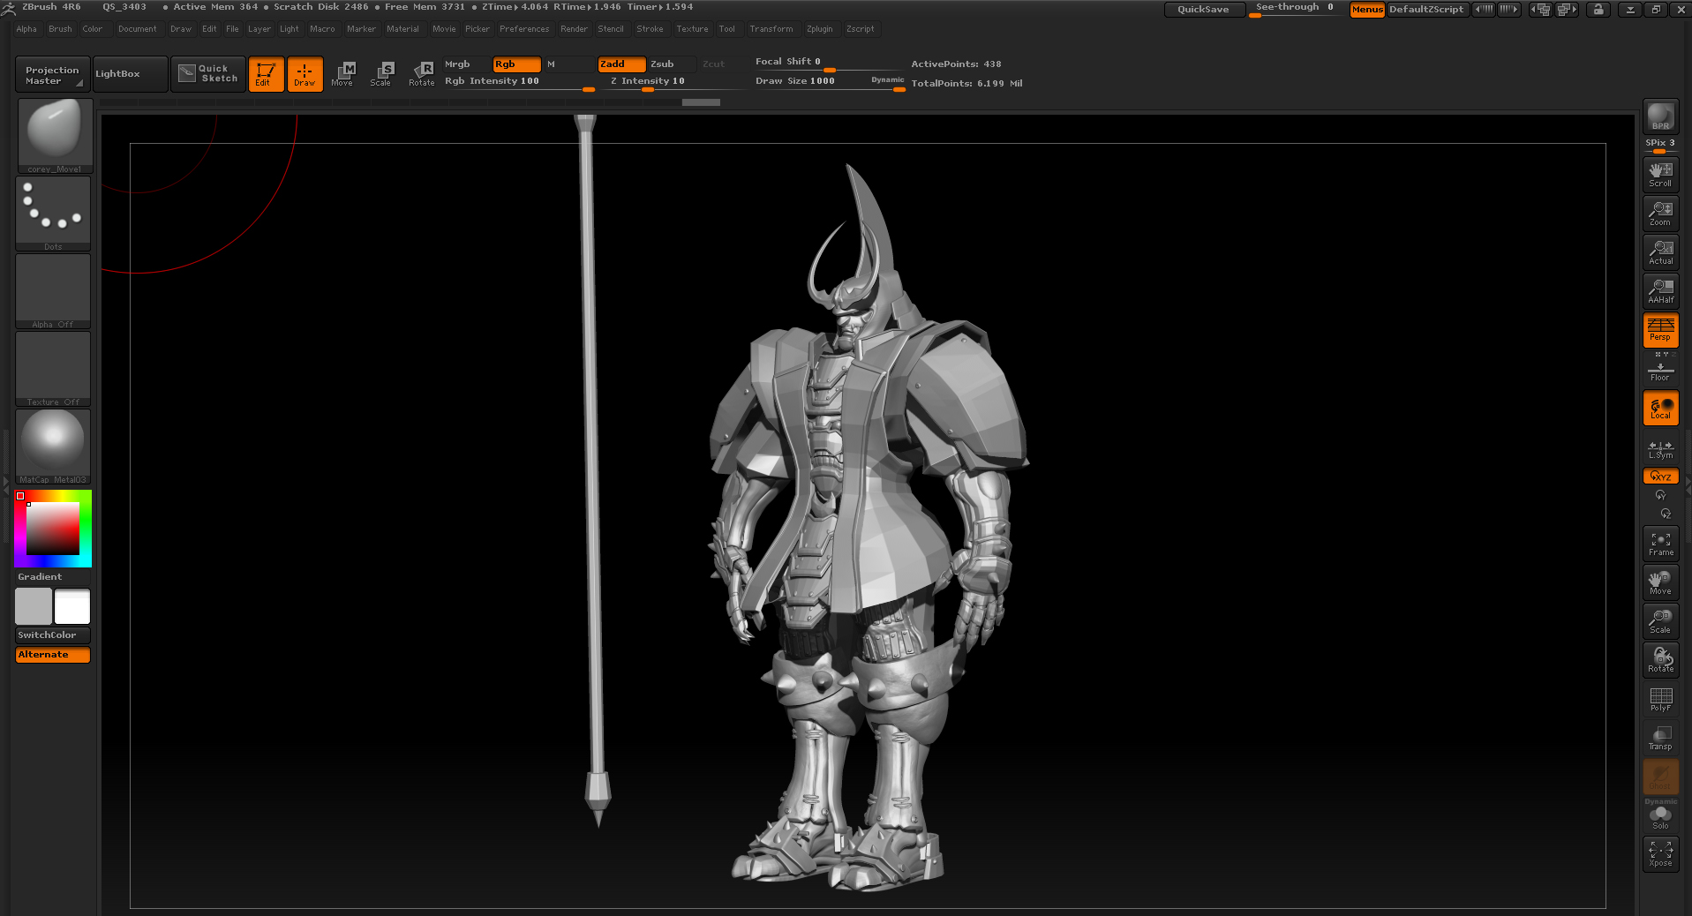Adjust the Rgb Intensity slider
The height and width of the screenshot is (916, 1692).
coord(519,82)
